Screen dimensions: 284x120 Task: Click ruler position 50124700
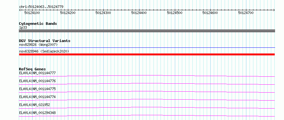tap(246, 13)
